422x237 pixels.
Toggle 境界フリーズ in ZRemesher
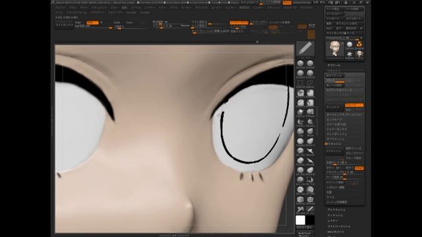click(353, 148)
